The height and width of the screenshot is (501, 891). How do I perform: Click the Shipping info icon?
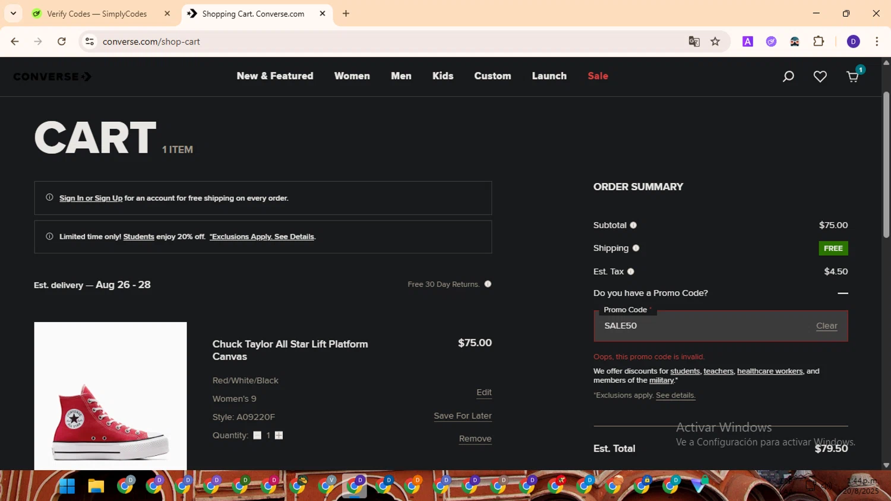(x=636, y=248)
